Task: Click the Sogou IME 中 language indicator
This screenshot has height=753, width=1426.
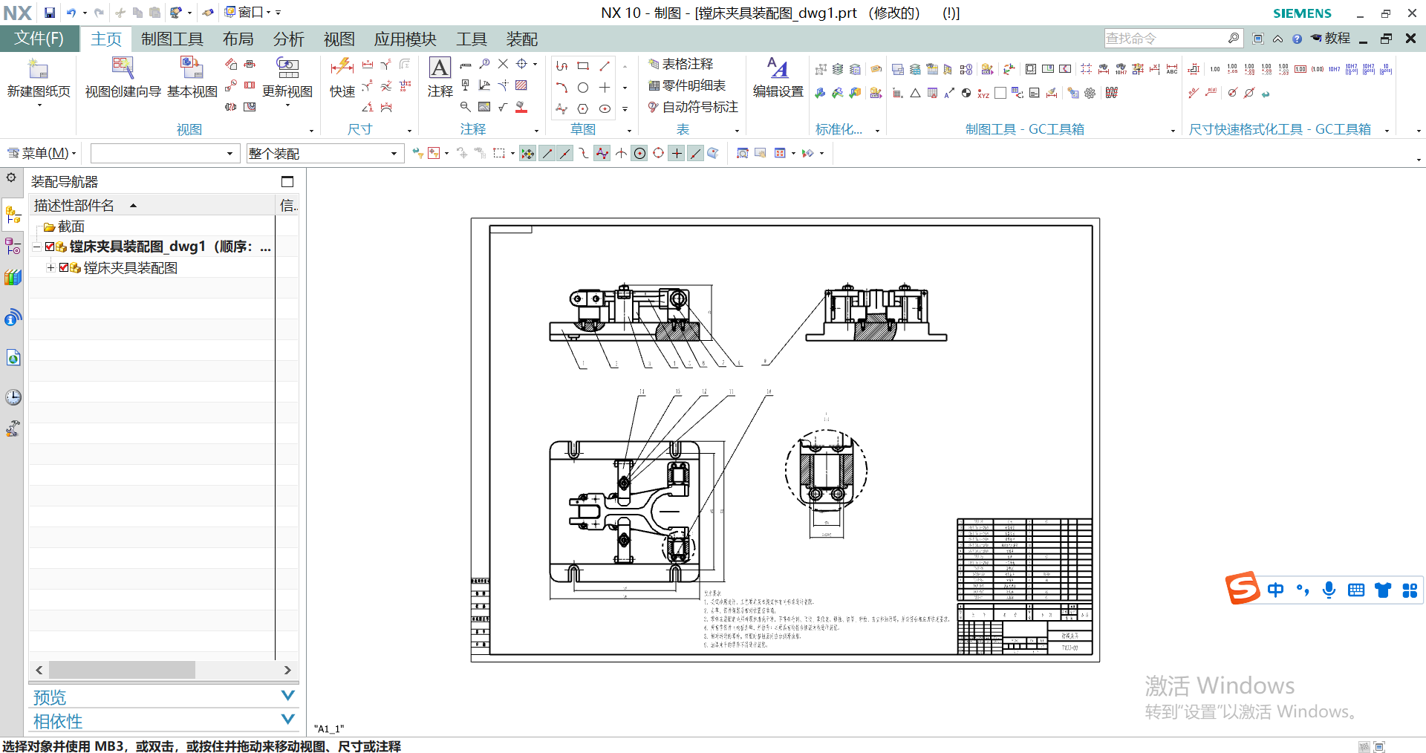Action: 1275,590
